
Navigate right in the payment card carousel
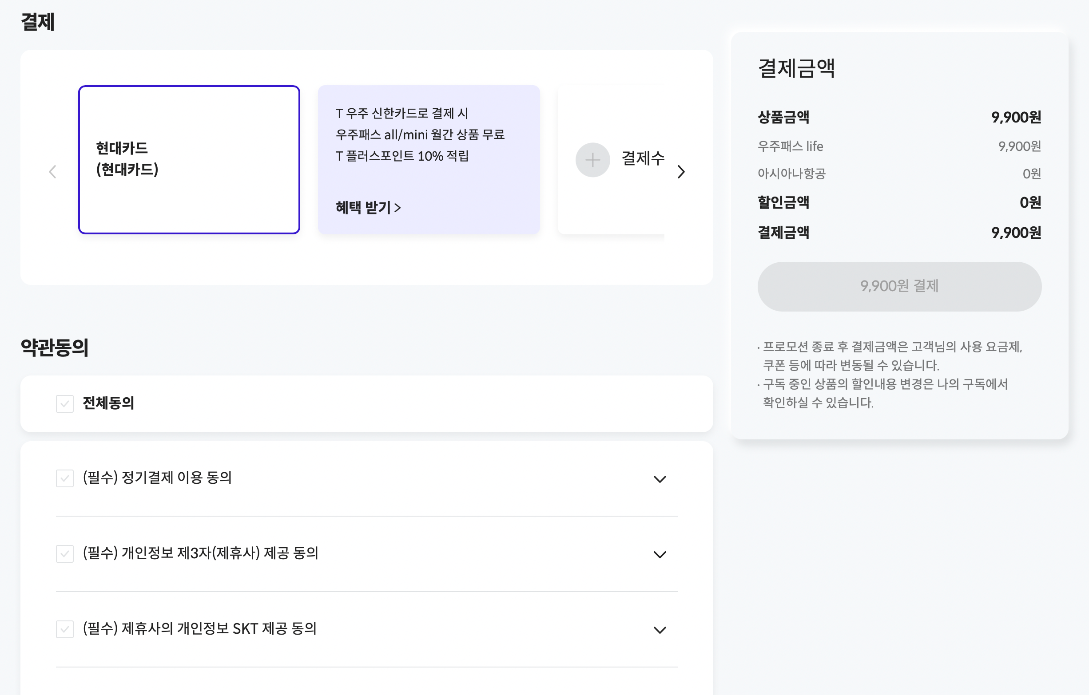coord(681,172)
